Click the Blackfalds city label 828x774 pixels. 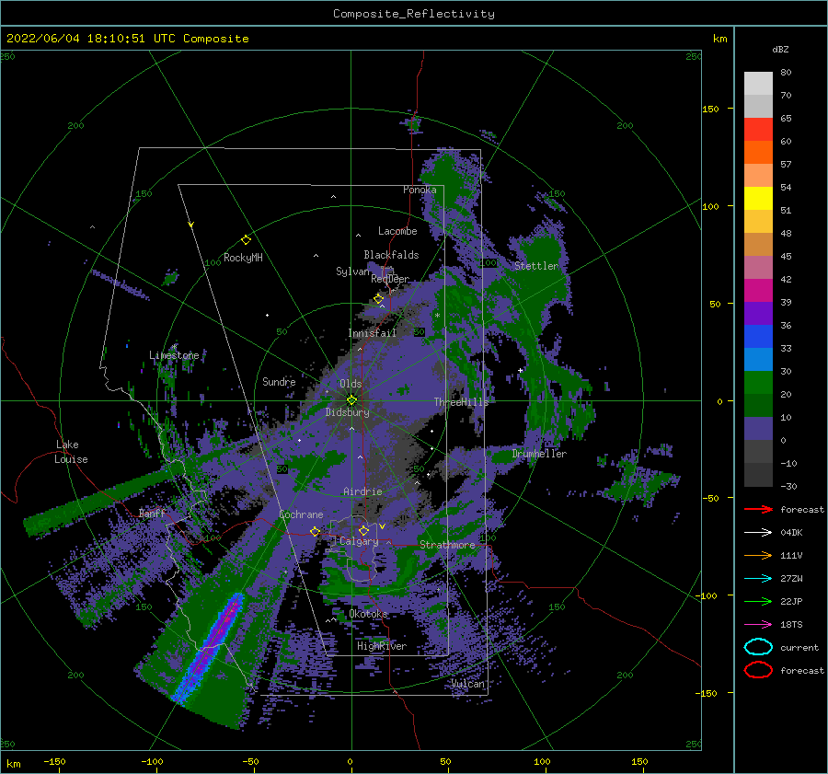click(391, 255)
